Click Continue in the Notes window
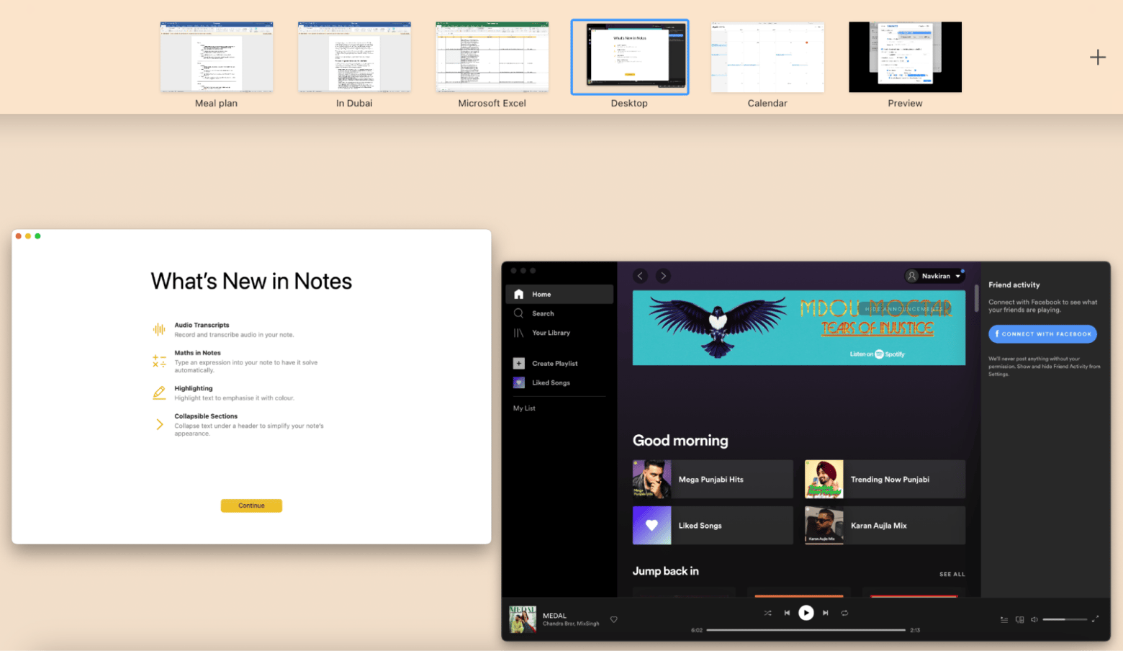1123x651 pixels. coord(251,506)
